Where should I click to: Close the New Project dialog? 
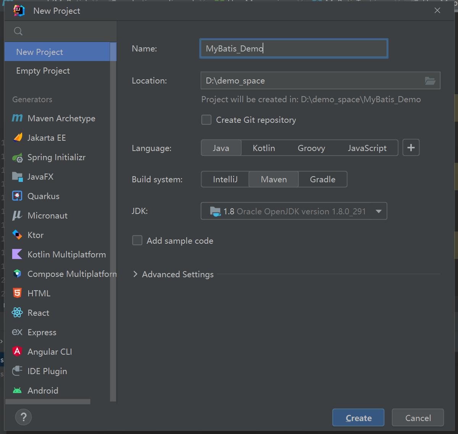coord(437,11)
